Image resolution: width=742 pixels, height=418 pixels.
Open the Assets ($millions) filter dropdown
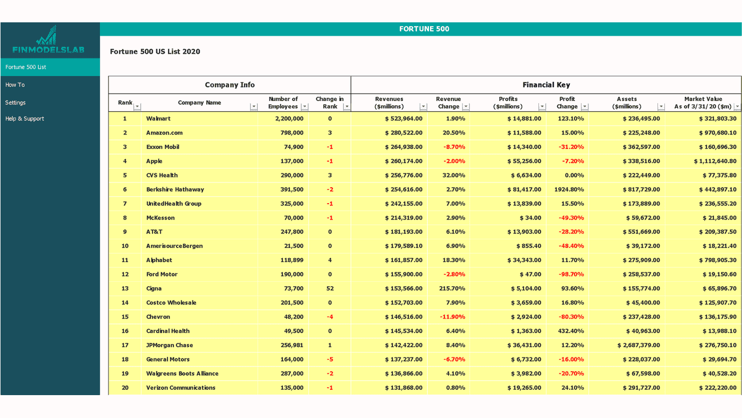pyautogui.click(x=661, y=106)
